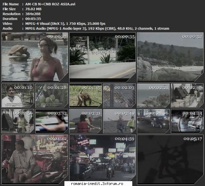Click the monkey thumbnail at 00:01:45
The width and height of the screenshot is (205, 186).
(x=86, y=95)
